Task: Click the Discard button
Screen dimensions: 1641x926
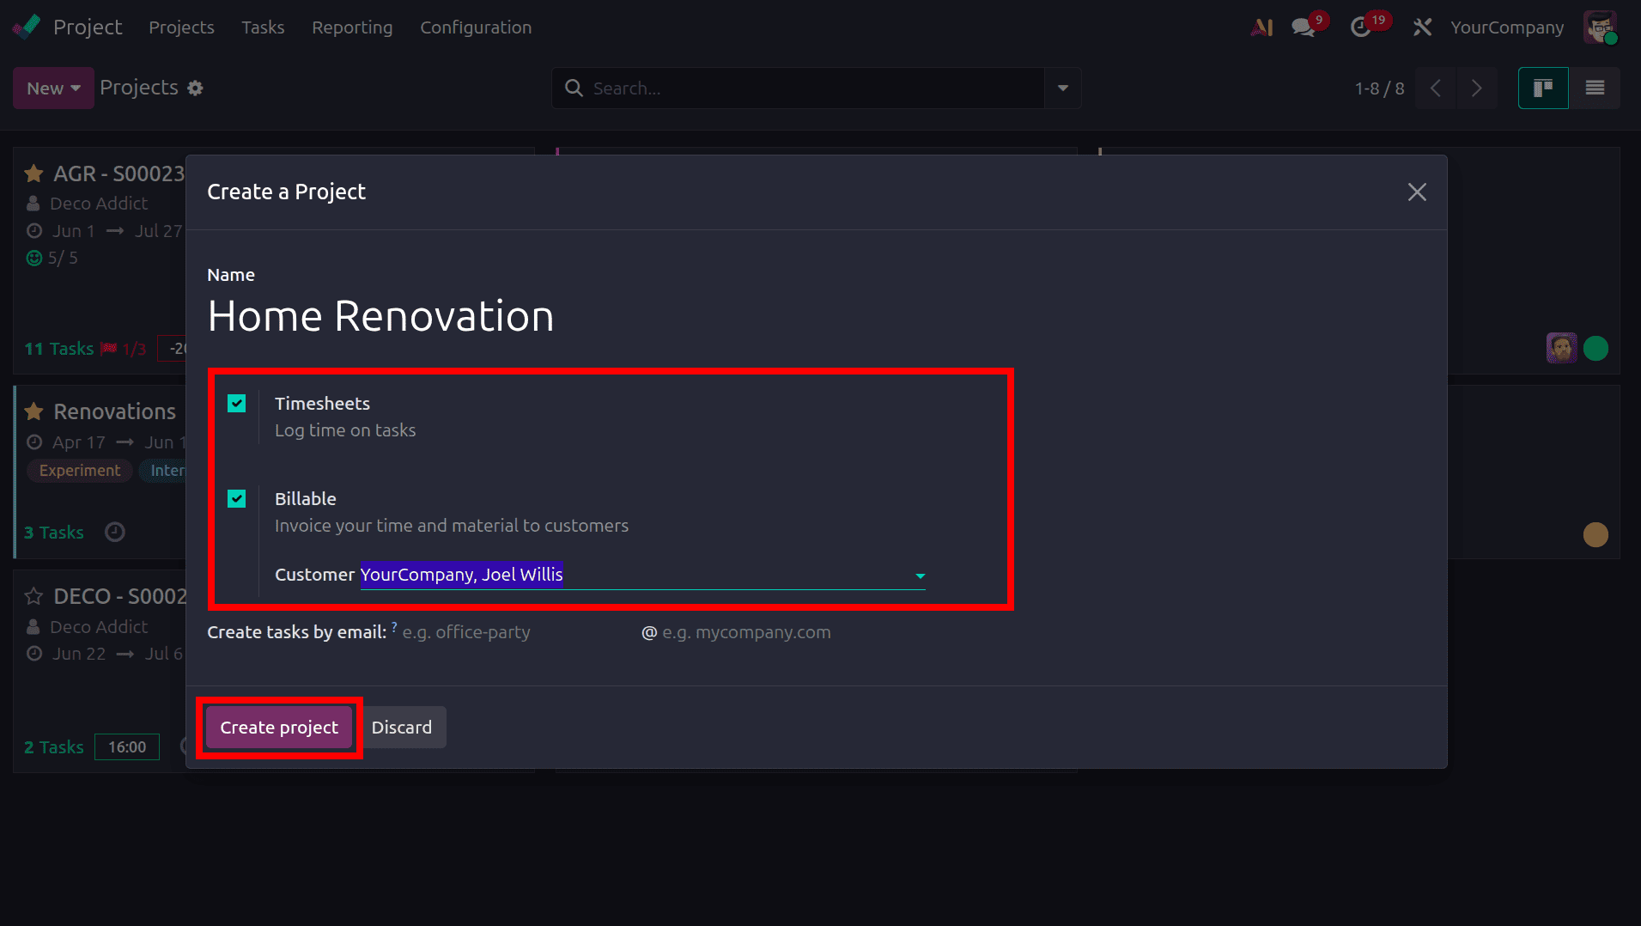Action: (402, 727)
